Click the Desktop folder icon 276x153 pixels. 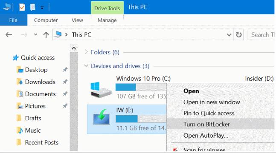click(20, 70)
